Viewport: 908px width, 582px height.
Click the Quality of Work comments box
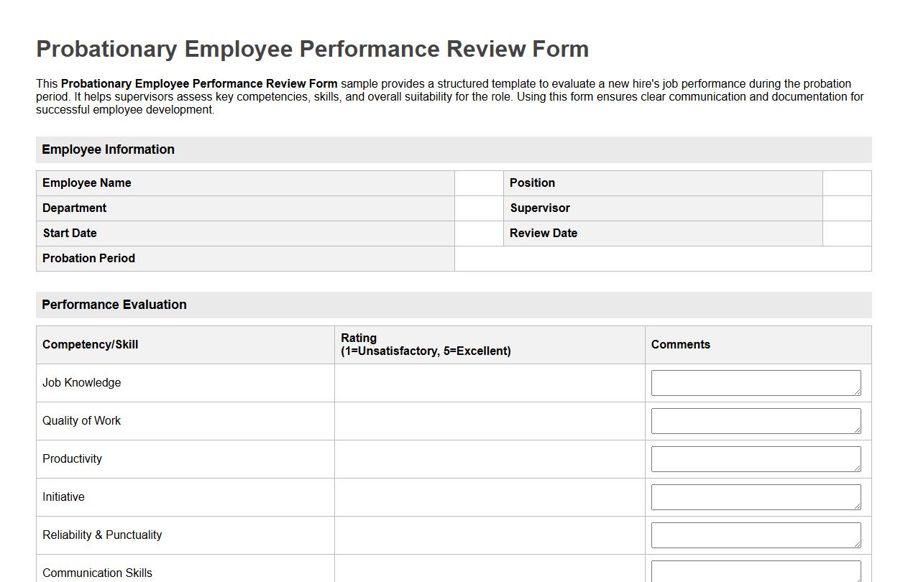pyautogui.click(x=755, y=420)
